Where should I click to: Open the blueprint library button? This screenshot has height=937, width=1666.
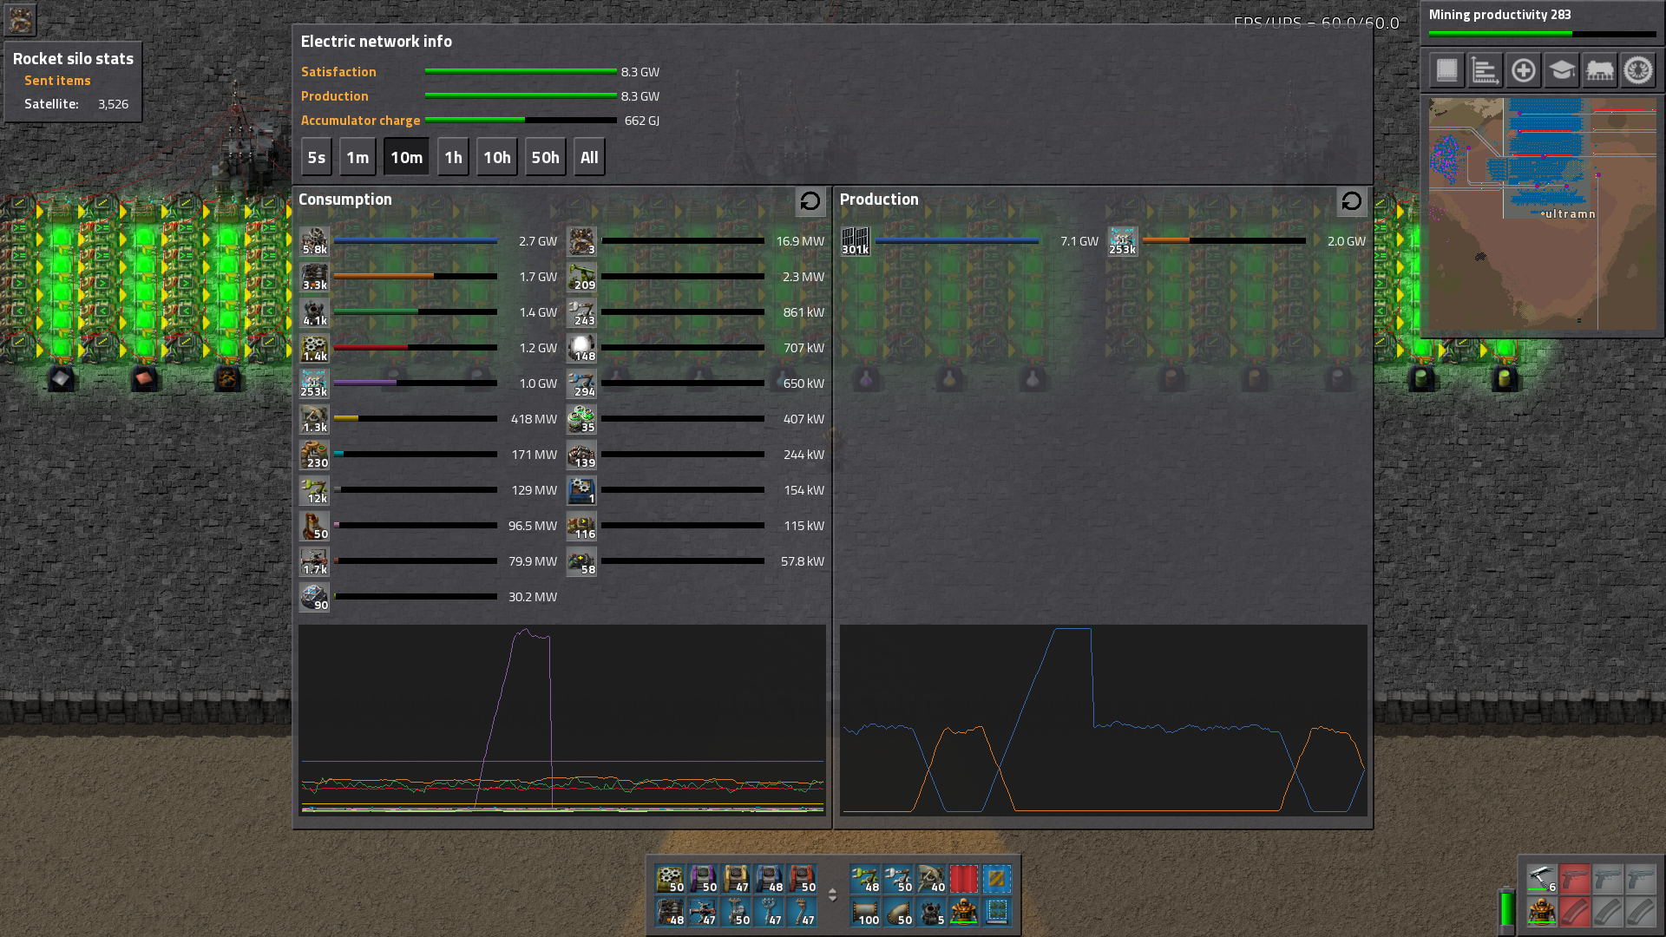coord(1446,70)
